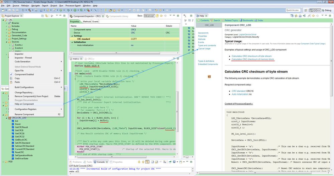Click the GetCRC8 method icon in Components tree
334x176 pixels.
pos(13,130)
